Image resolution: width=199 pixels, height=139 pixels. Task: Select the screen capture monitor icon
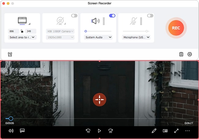[22, 20]
